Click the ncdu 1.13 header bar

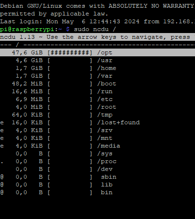(x=97, y=37)
